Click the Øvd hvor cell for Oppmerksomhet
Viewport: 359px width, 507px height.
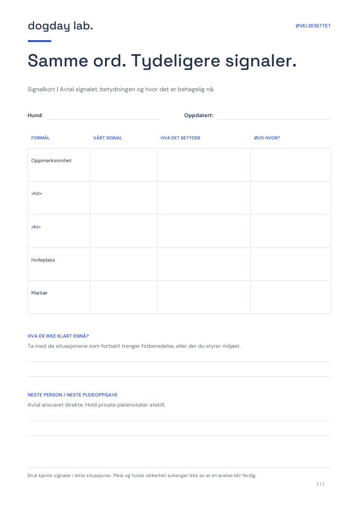291,165
